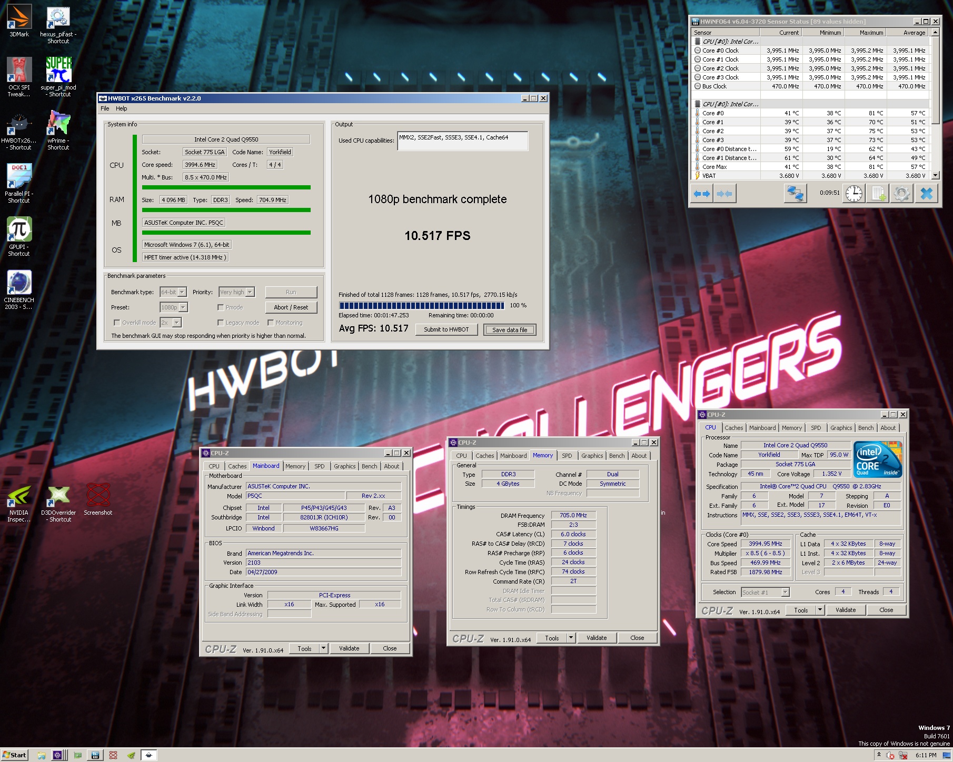Open HWiNFO sensor settings gear
The height and width of the screenshot is (762, 953).
[x=902, y=194]
